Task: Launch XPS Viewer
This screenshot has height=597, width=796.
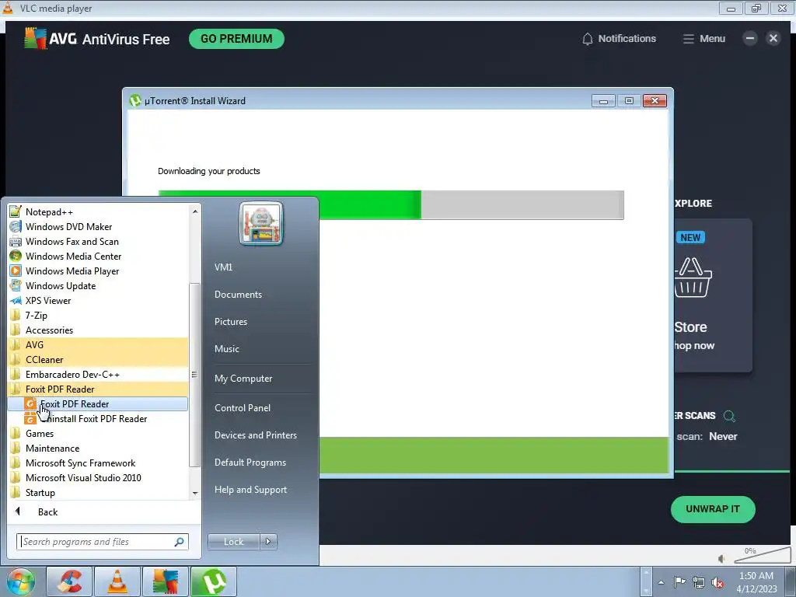Action: pos(97,301)
